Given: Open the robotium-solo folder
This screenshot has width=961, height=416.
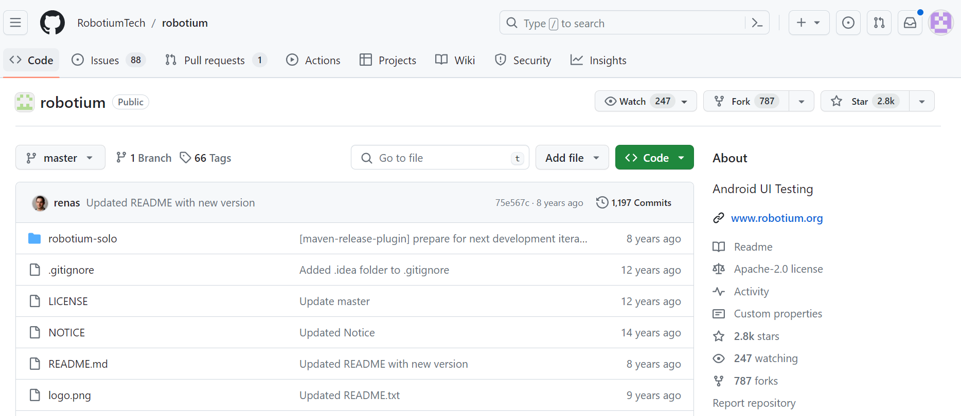Looking at the screenshot, I should point(82,239).
